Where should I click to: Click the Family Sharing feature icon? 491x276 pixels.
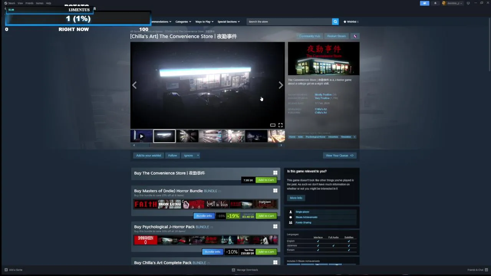click(x=290, y=222)
